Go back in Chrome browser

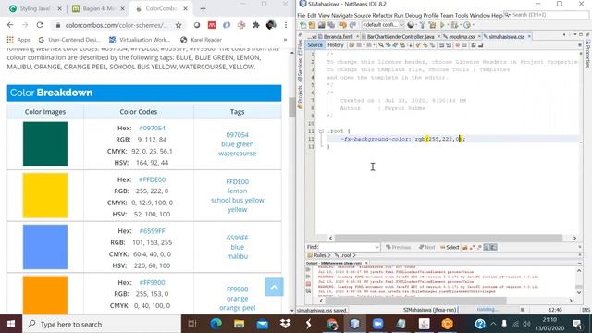point(10,25)
